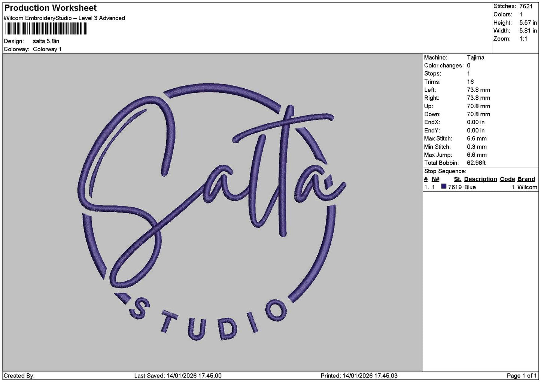Click the stitch count '7621'
The height and width of the screenshot is (382, 541).
pos(526,6)
